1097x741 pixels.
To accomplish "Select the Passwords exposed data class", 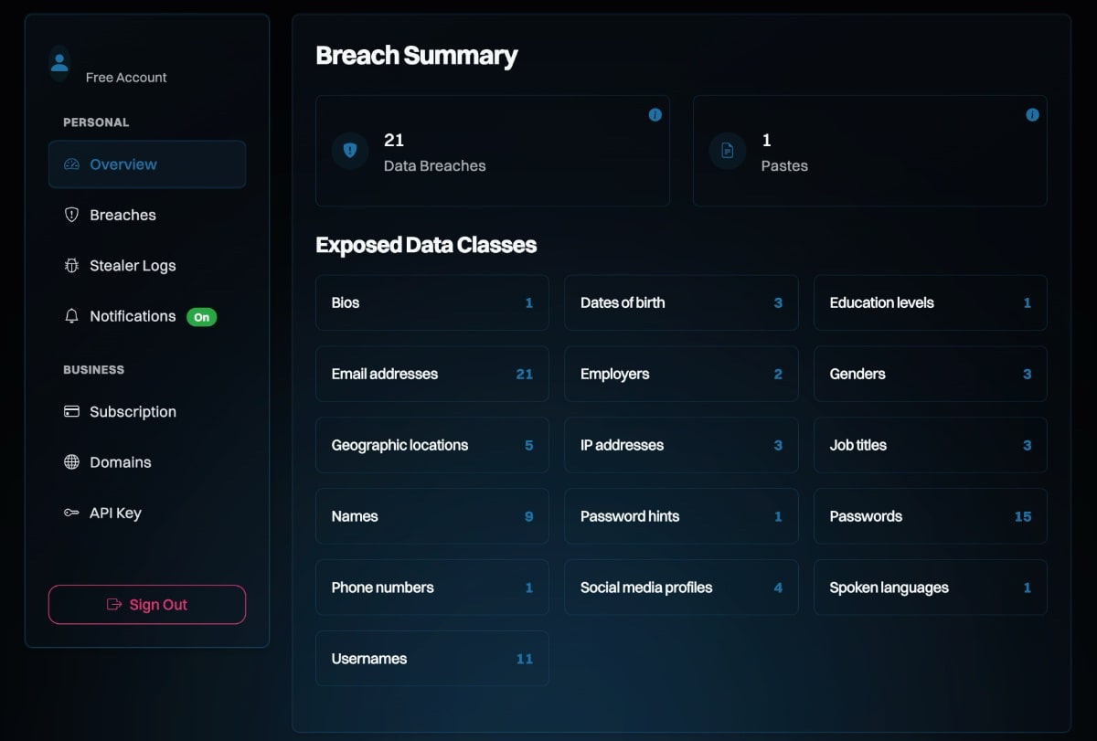I will click(x=930, y=516).
